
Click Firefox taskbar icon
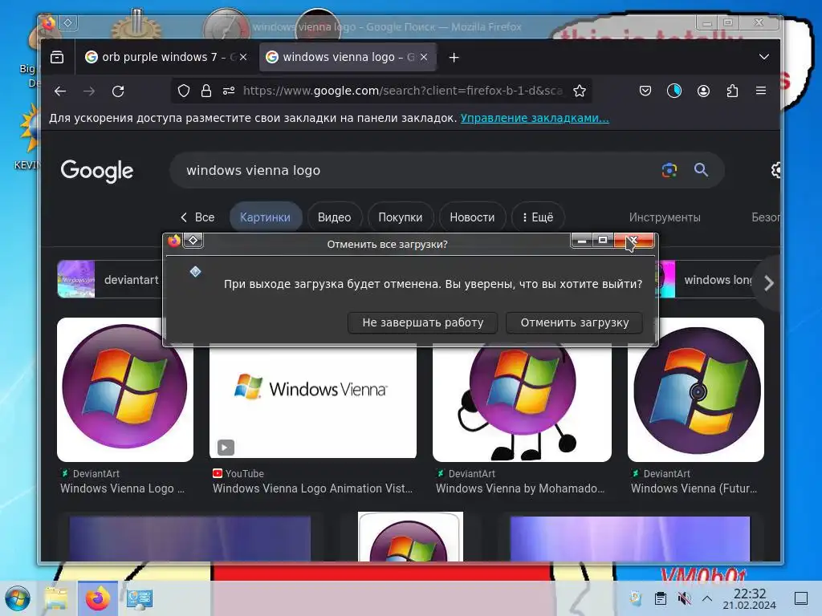97,598
